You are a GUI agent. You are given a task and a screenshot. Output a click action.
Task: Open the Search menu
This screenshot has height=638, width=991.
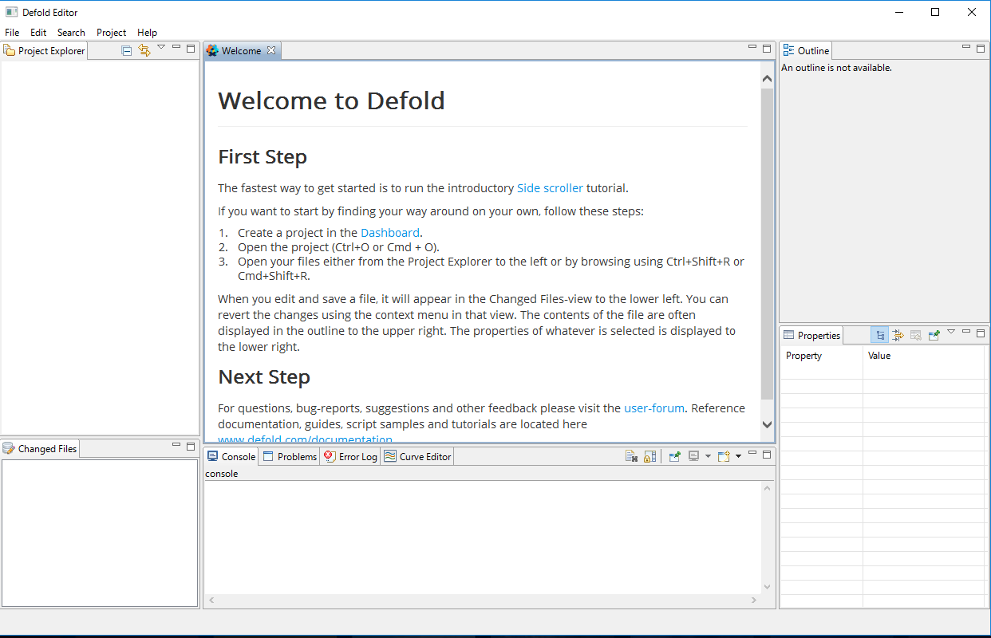pos(71,33)
